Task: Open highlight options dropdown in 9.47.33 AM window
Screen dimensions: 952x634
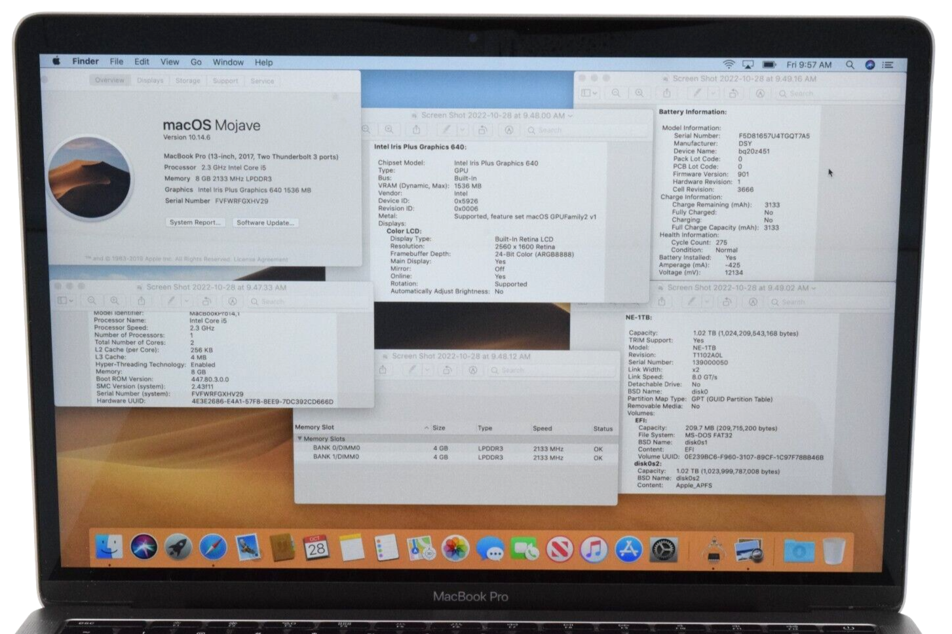Action: (186, 301)
